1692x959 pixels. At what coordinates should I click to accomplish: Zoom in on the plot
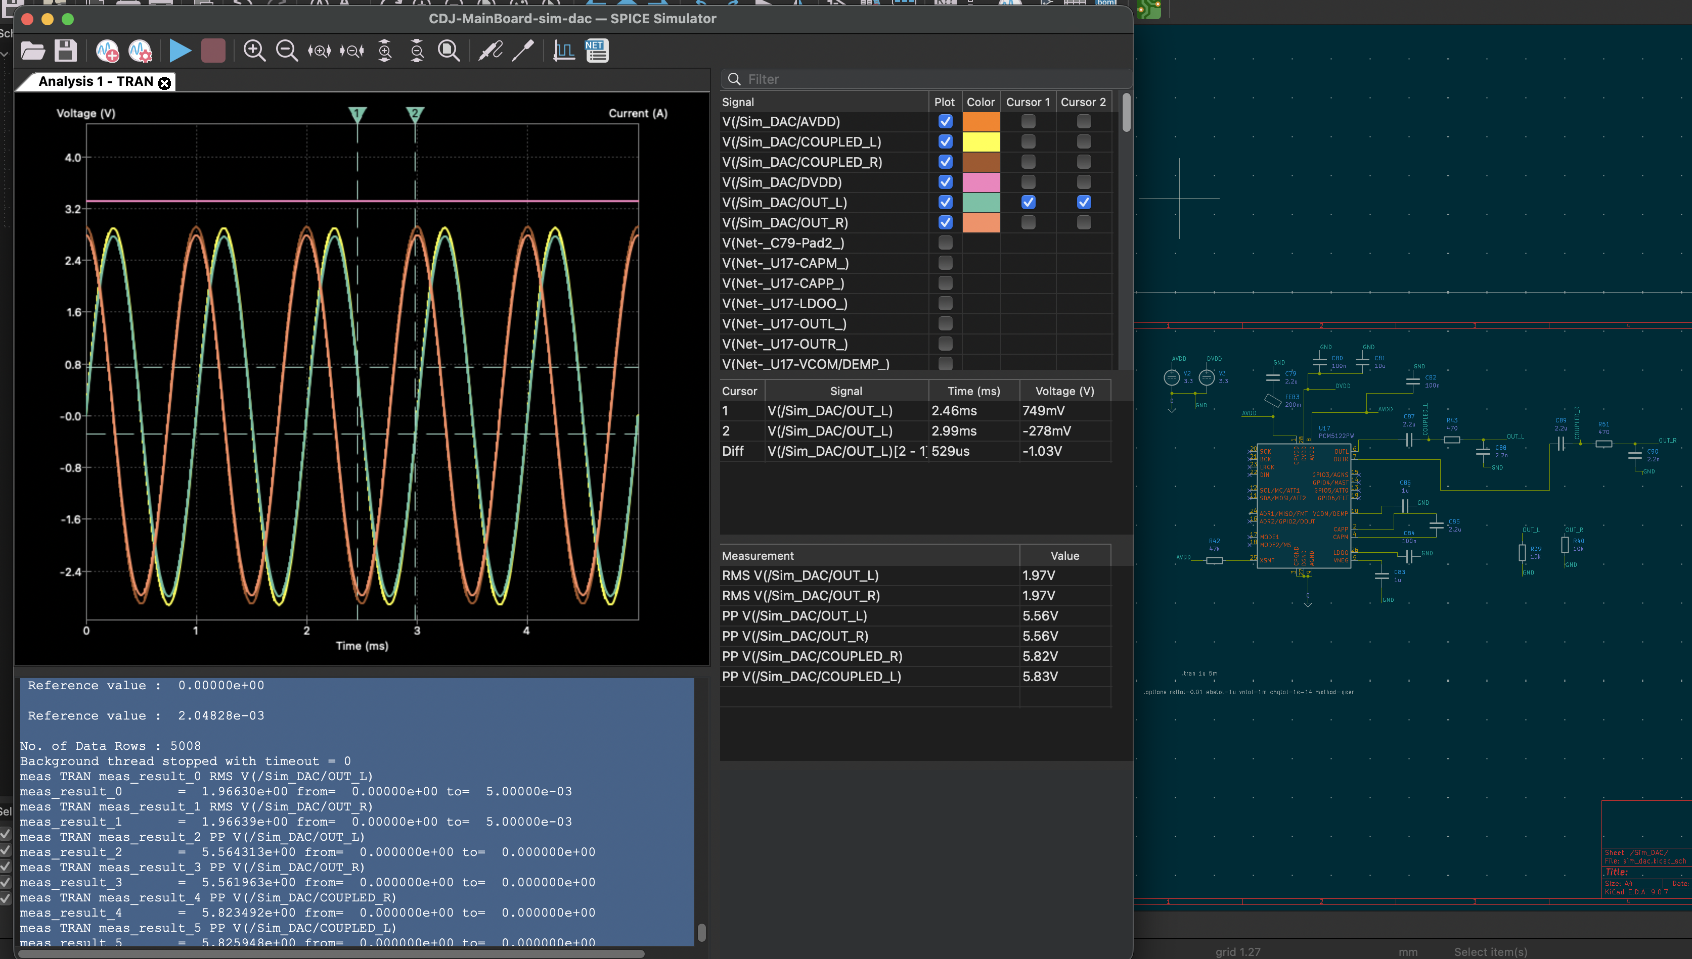click(x=254, y=51)
